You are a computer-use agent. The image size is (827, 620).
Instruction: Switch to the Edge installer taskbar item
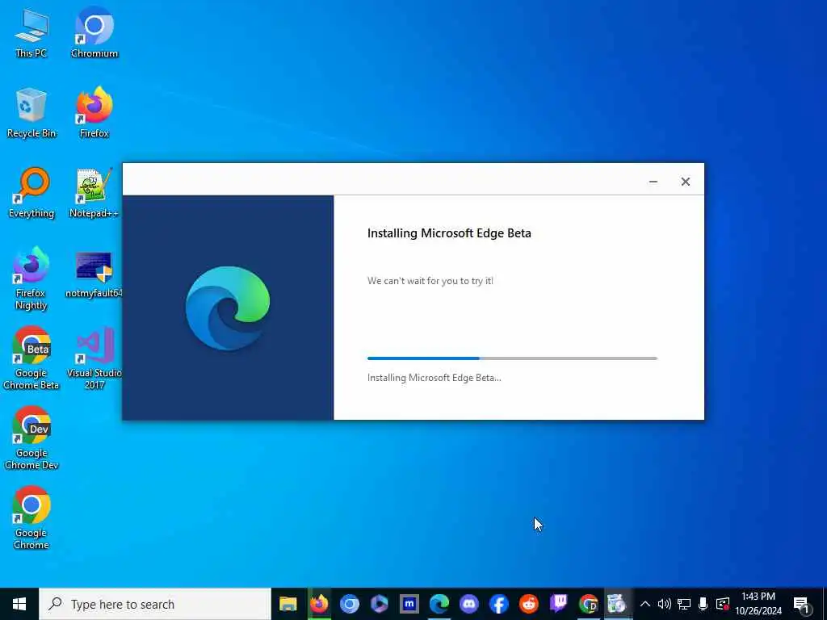coord(616,604)
